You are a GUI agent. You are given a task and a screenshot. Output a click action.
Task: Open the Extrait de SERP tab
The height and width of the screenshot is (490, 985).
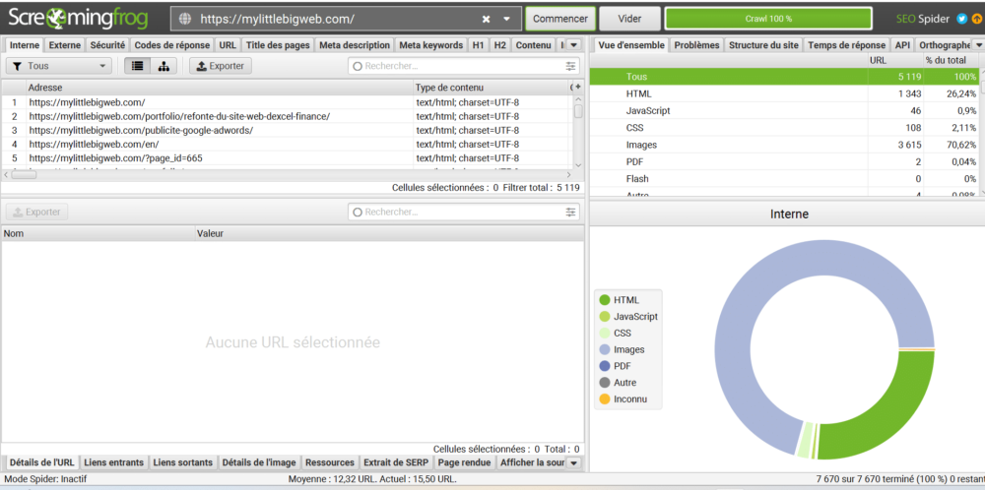pyautogui.click(x=396, y=462)
